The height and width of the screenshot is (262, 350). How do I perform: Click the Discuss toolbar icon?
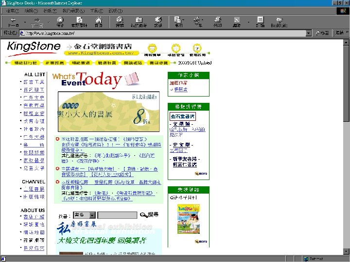pyautogui.click(x=260, y=22)
